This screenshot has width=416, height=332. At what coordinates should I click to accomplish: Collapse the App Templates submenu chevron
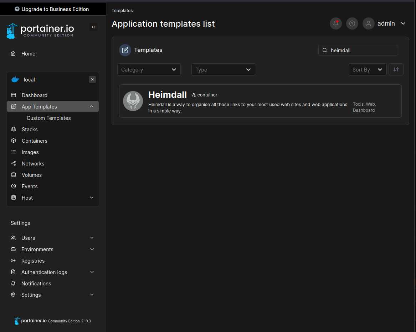[x=92, y=106]
